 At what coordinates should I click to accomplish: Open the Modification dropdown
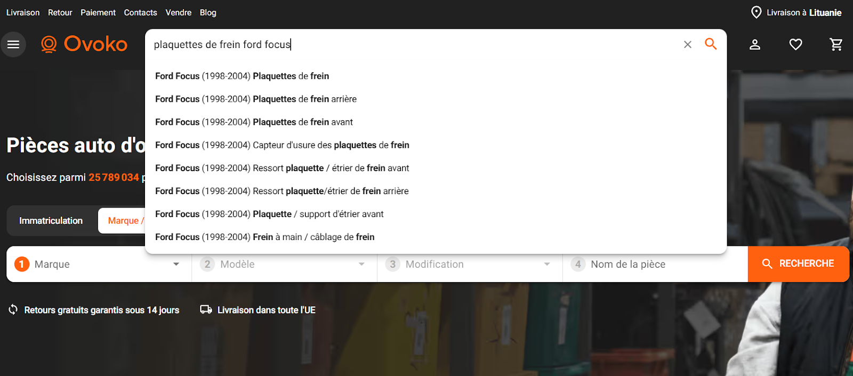470,264
